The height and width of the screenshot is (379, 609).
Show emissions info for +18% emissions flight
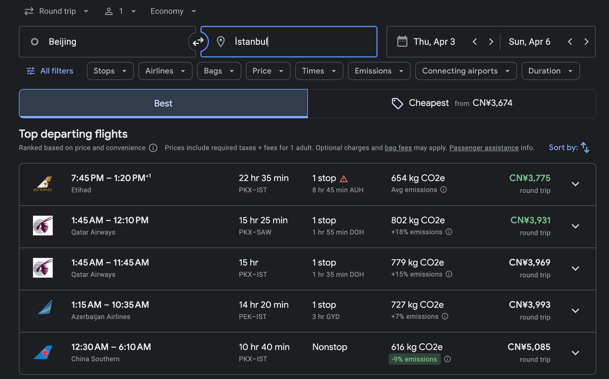pyautogui.click(x=449, y=232)
